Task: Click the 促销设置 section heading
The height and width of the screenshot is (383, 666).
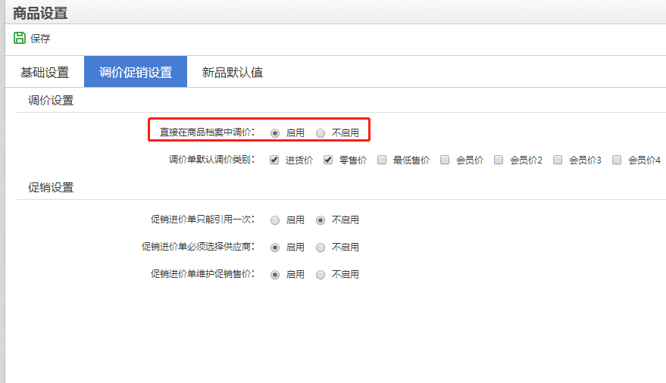Action: (x=51, y=188)
